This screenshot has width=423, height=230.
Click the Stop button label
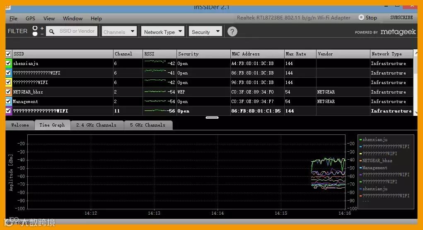click(x=371, y=18)
